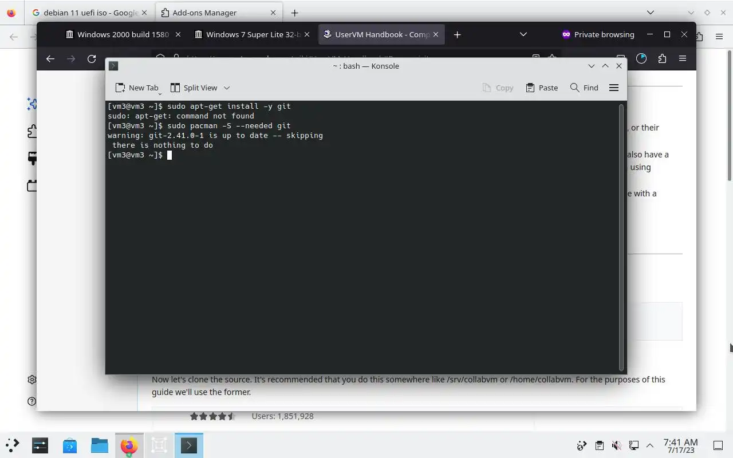Paste clipboard into Konsole terminal
Viewport: 733px width, 458px height.
point(542,88)
